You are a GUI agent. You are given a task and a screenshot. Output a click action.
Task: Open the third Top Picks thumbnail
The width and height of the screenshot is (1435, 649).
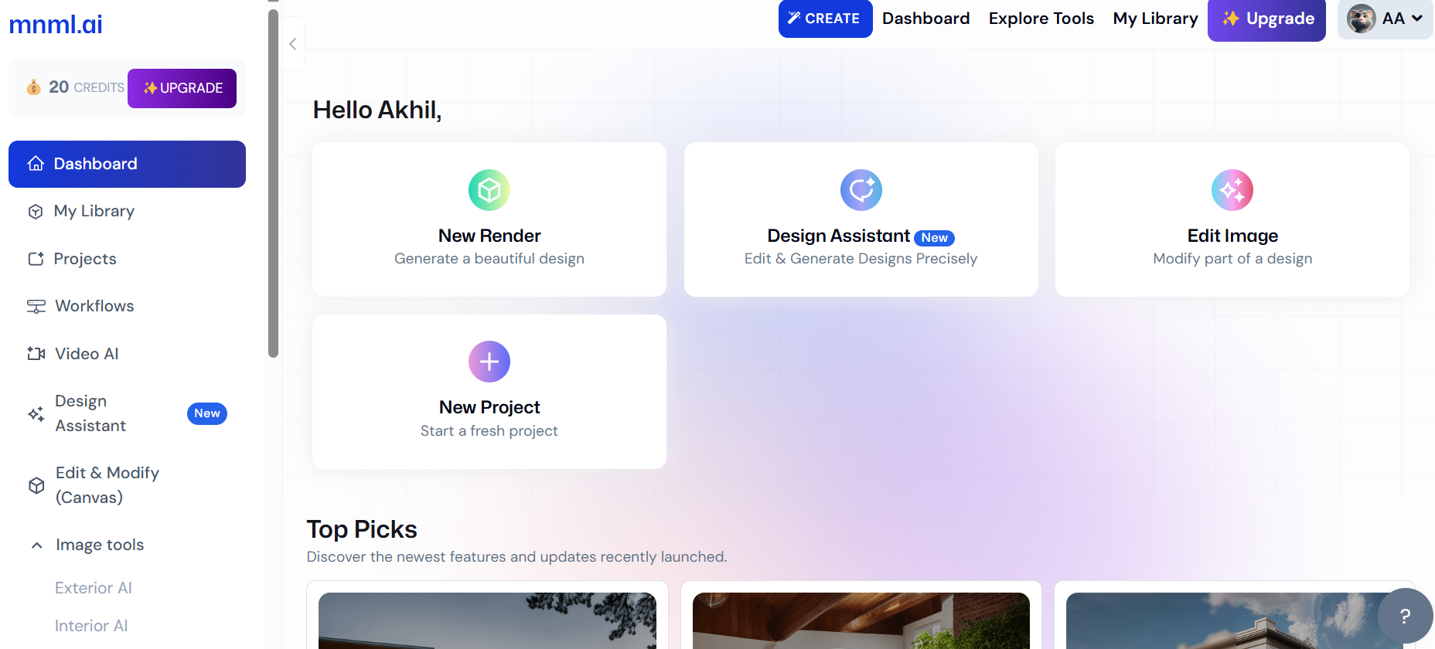pos(1234,620)
